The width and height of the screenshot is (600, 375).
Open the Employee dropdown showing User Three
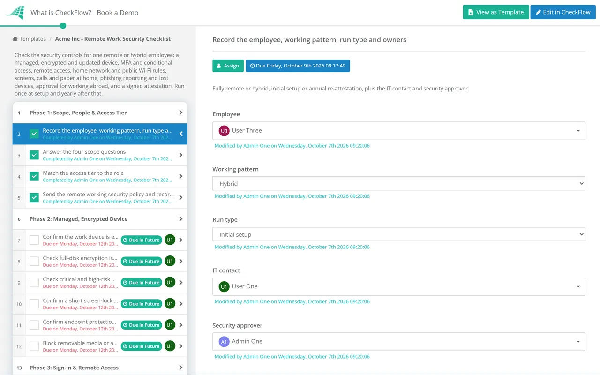coord(399,131)
